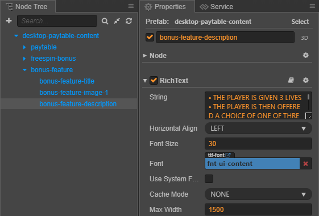Open the ttf-font asset link icon
Viewport: 319px width, 216px height.
(228, 155)
